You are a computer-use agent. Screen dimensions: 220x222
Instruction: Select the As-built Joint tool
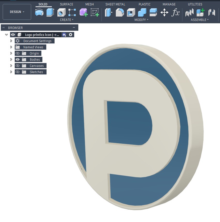coord(212,12)
